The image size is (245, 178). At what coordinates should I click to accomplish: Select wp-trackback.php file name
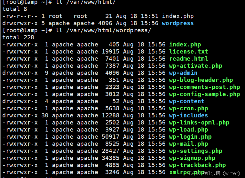[x=197, y=165]
